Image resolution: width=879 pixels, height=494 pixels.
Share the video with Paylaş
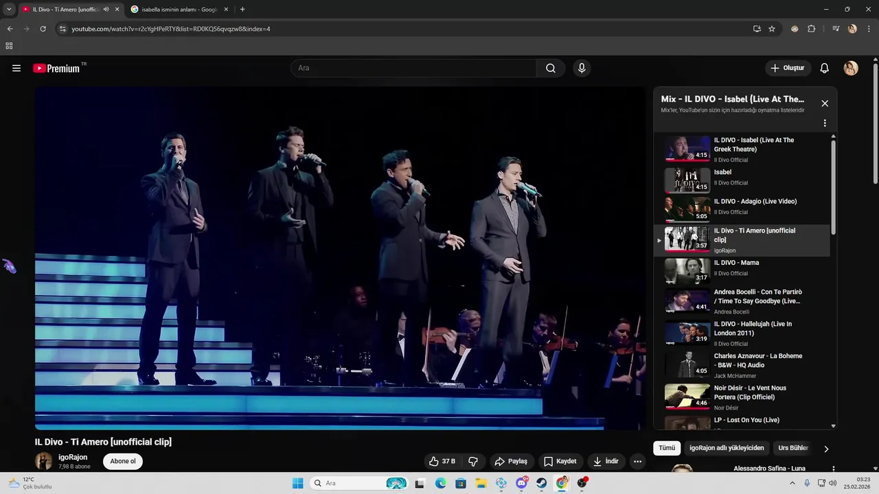tap(511, 461)
